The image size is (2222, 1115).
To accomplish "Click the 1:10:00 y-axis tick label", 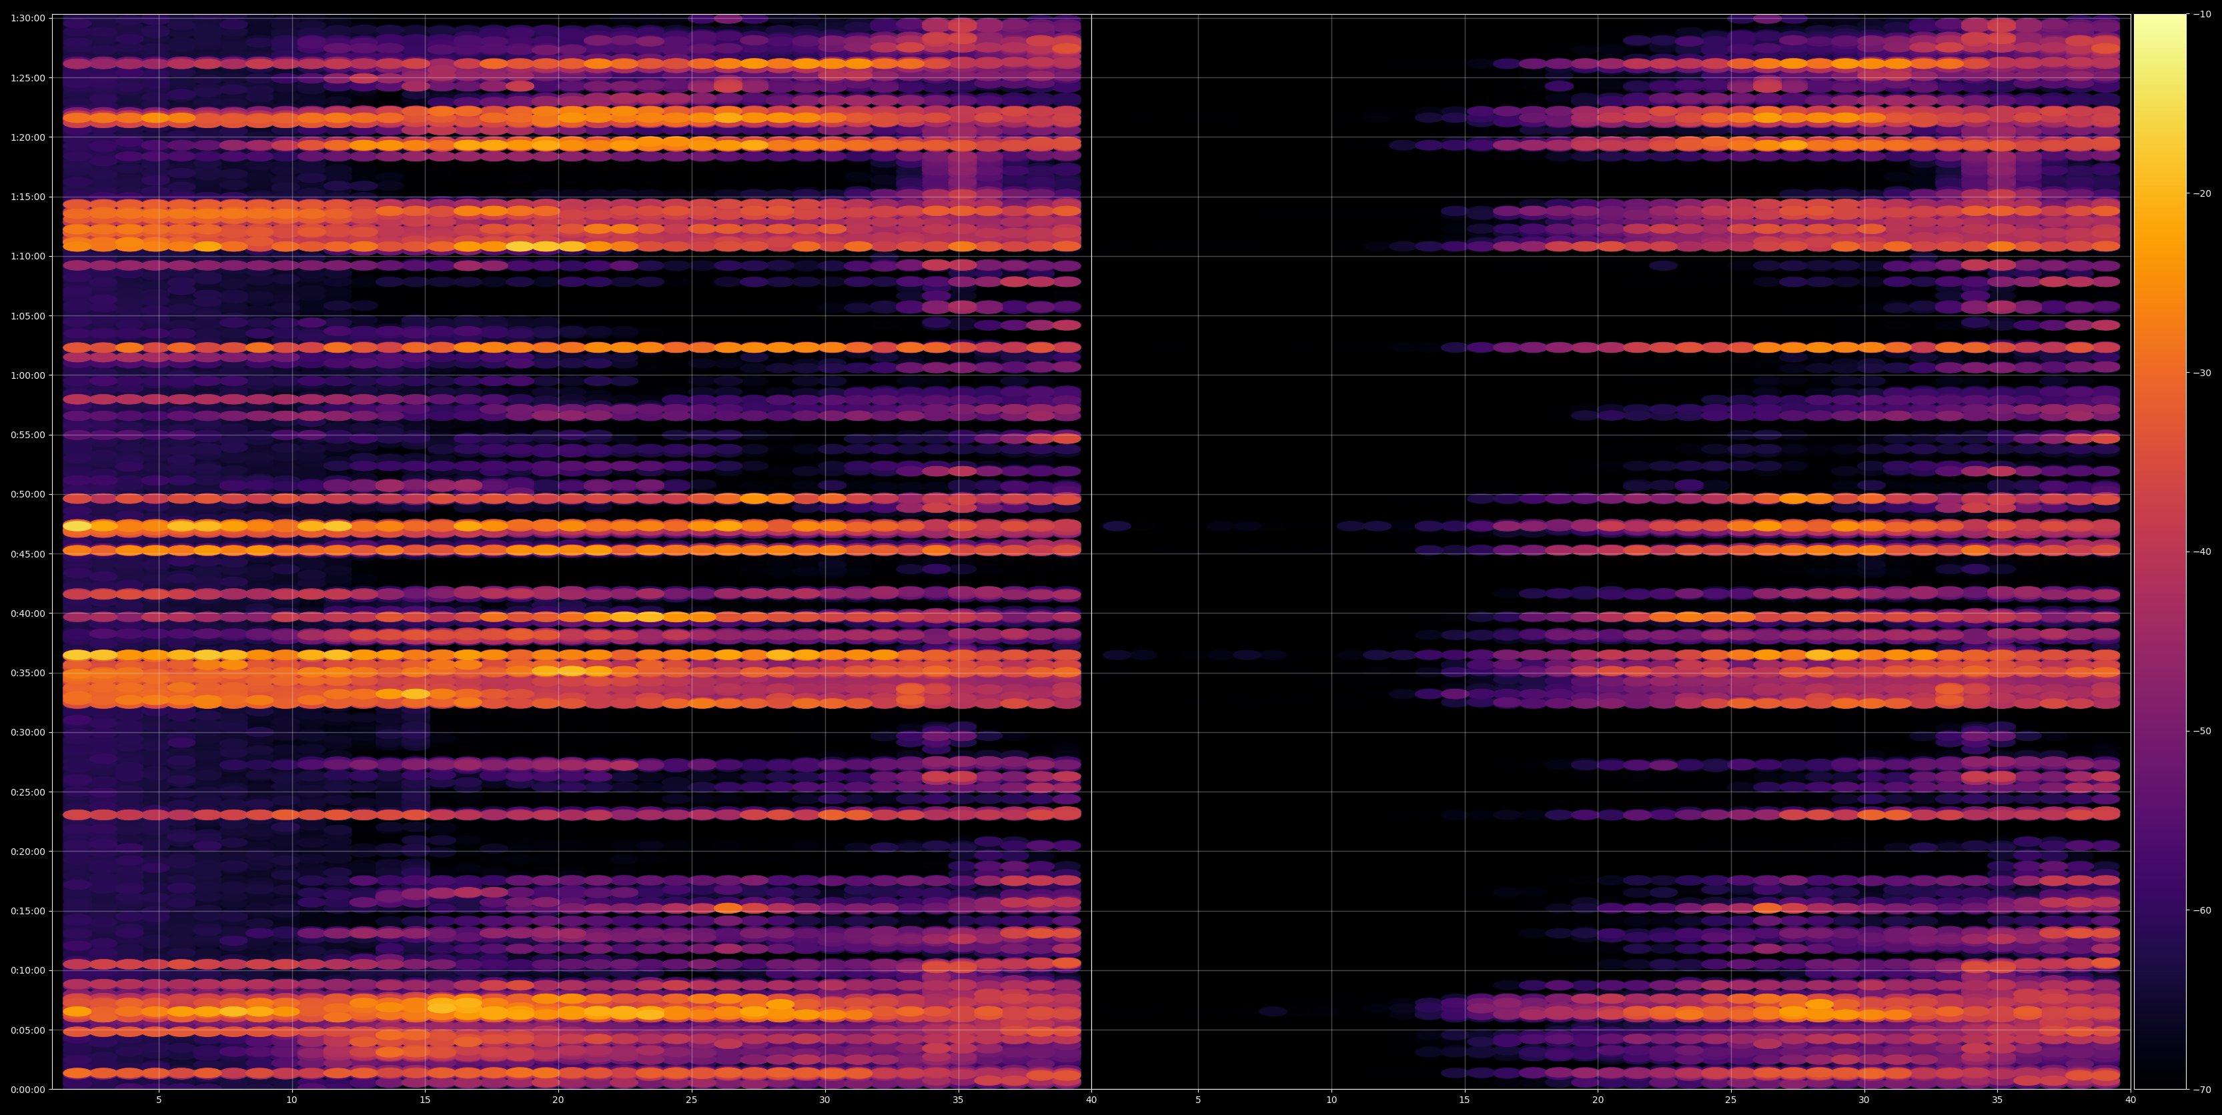I will point(27,256).
